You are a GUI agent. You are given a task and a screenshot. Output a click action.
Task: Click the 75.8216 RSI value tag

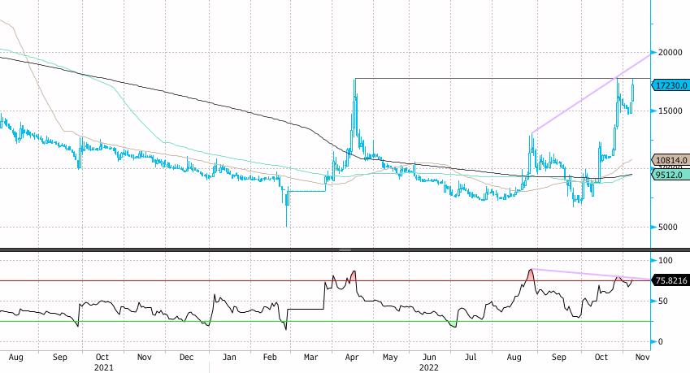click(671, 280)
